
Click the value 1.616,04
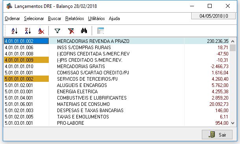point(220,72)
